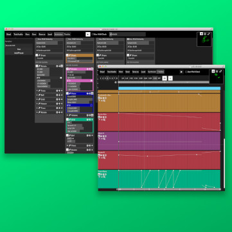Adjust the Volume slider in the third voice column
The image size is (232, 232).
111,43
